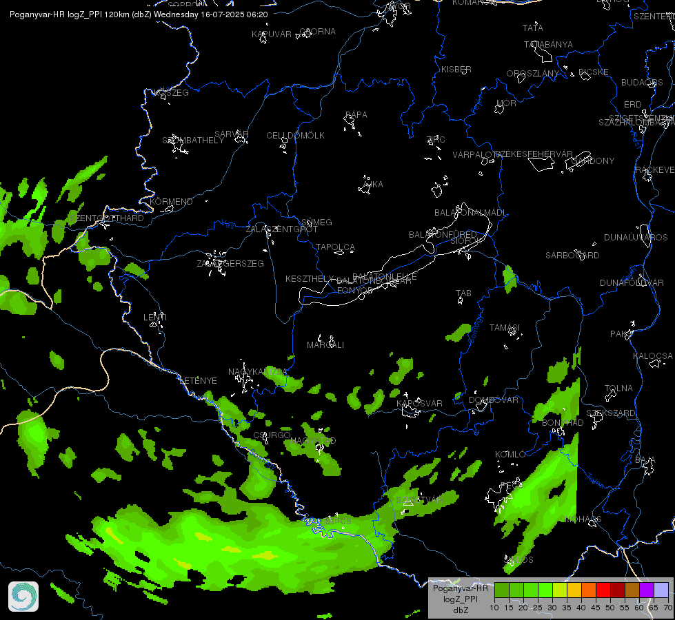The width and height of the screenshot is (675, 620).
Task: Click the SÜMEG city label
Action: [x=317, y=223]
